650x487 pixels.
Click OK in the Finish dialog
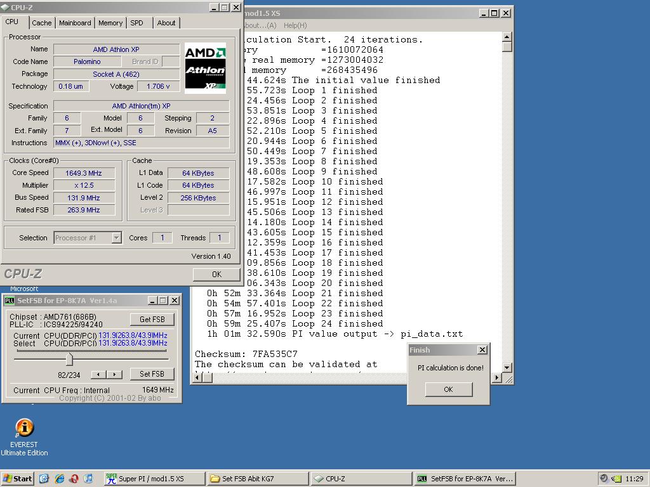point(449,389)
